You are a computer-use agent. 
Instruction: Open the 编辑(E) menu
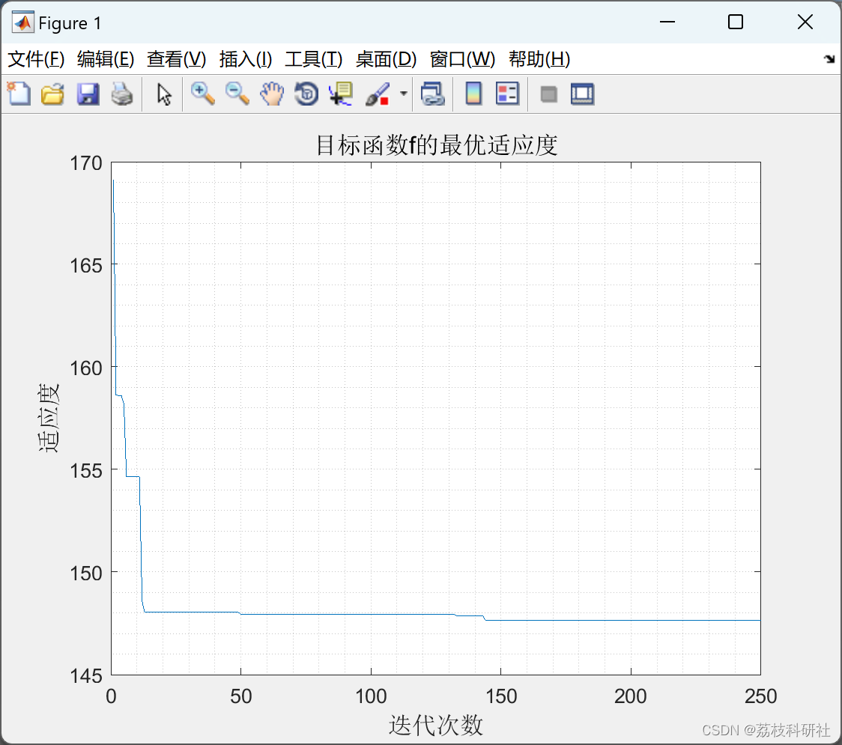click(106, 59)
